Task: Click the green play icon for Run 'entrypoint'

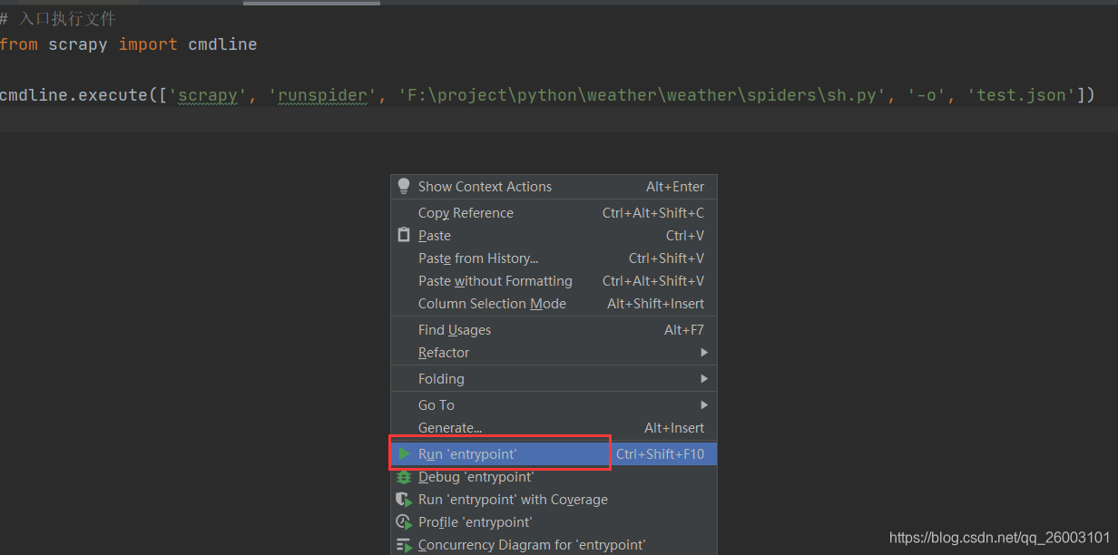Action: [405, 453]
